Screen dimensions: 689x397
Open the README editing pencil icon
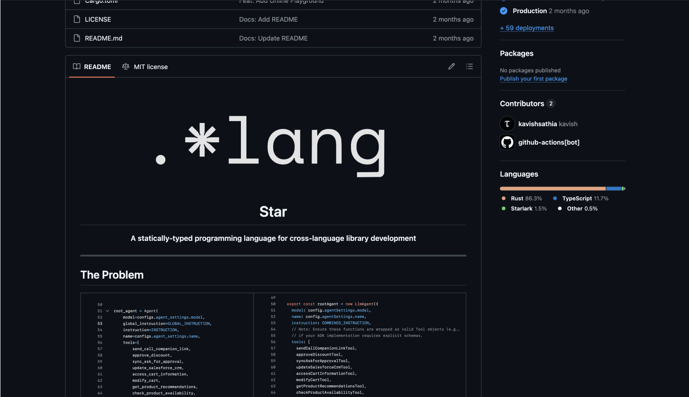451,66
